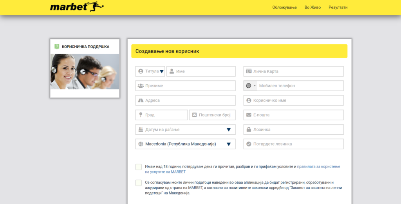This screenshot has height=204, width=401.
Task: Open the Резултати menu
Action: click(x=338, y=7)
